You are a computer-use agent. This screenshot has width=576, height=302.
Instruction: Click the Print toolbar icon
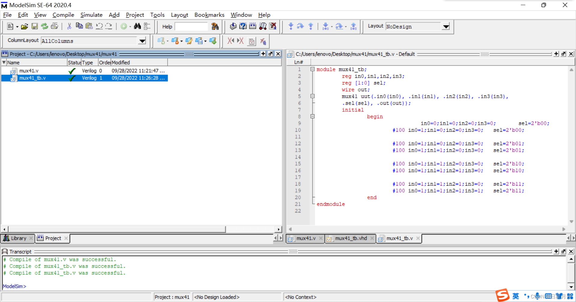(54, 26)
